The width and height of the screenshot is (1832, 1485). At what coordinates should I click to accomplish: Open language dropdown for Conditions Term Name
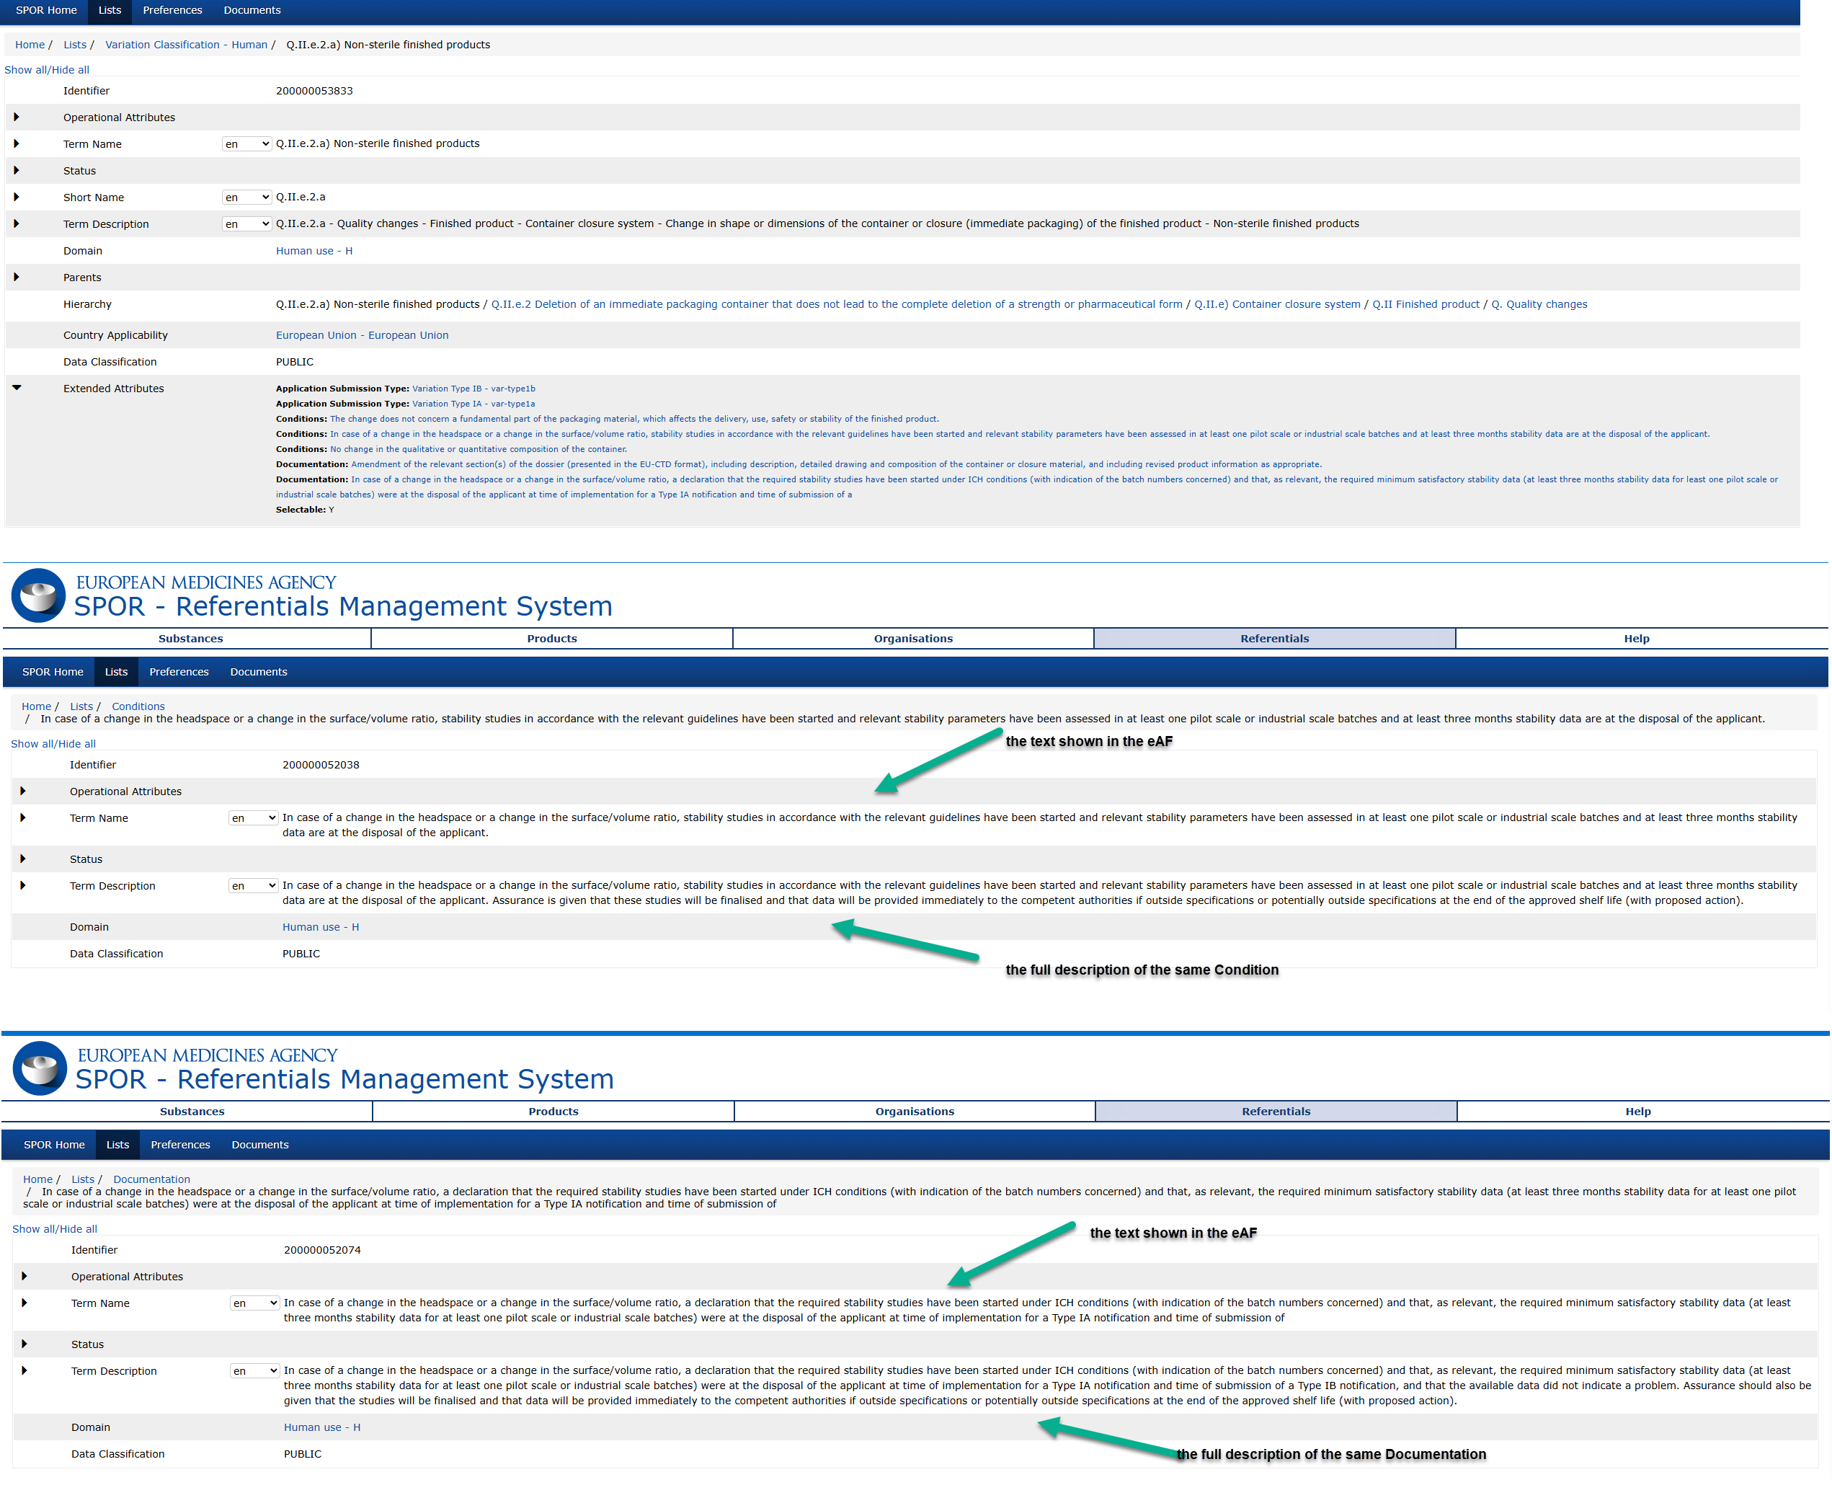click(253, 819)
